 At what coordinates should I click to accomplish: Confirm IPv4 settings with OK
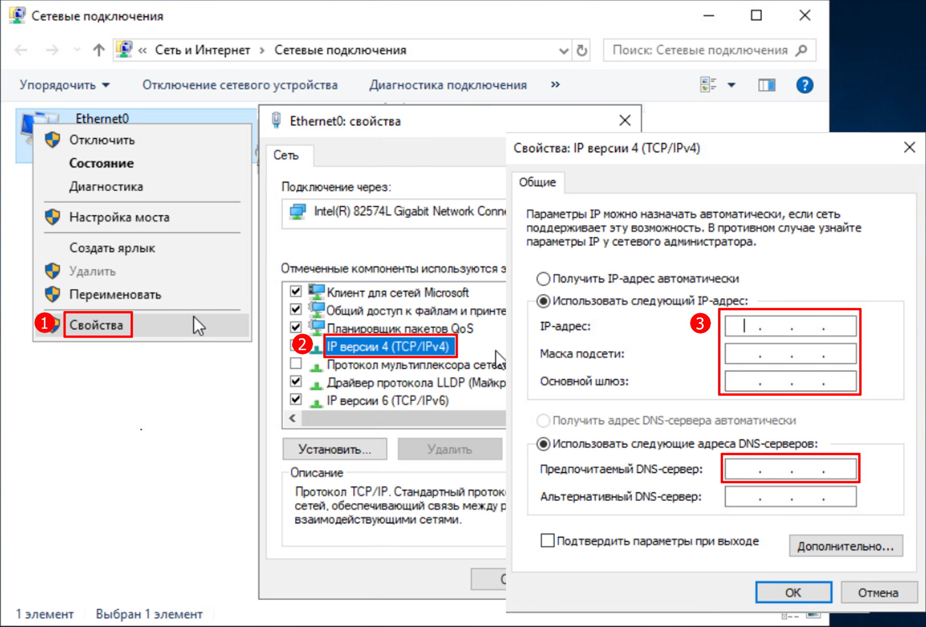[794, 593]
